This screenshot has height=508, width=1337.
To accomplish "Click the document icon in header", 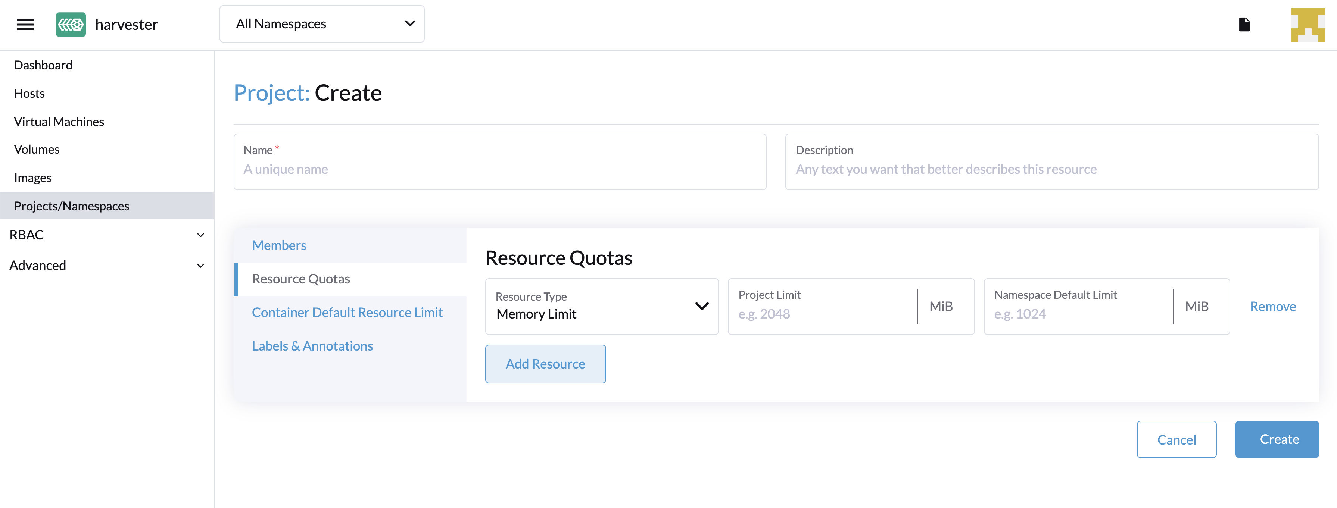I will (x=1244, y=24).
